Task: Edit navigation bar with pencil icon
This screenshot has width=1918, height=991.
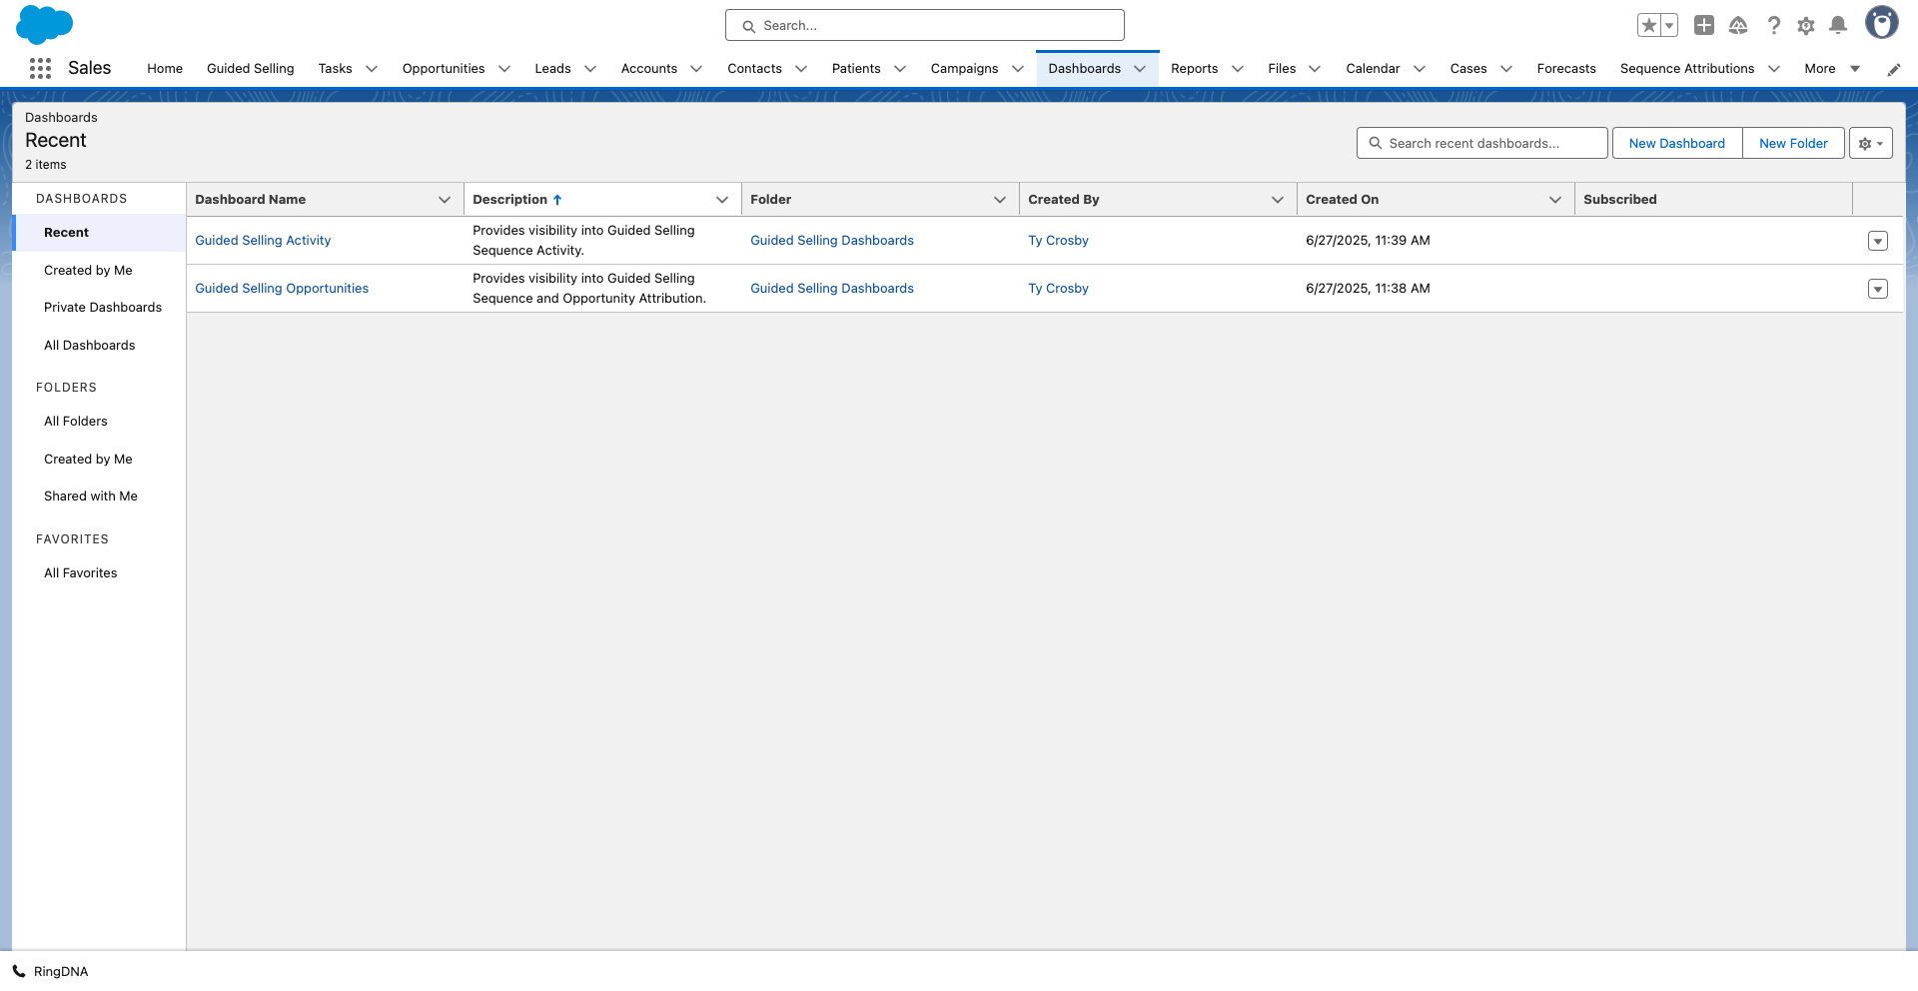Action: click(x=1893, y=69)
